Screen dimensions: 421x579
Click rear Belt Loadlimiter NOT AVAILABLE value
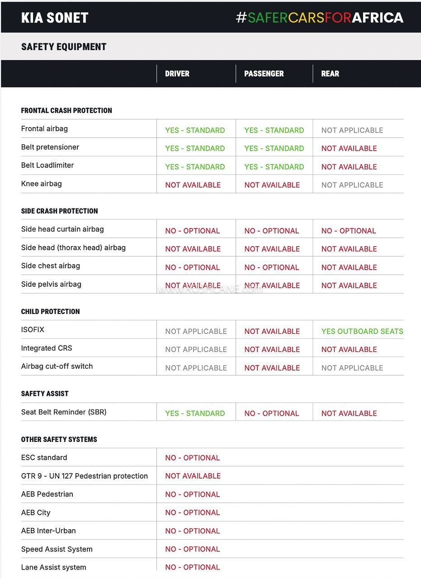point(349,167)
